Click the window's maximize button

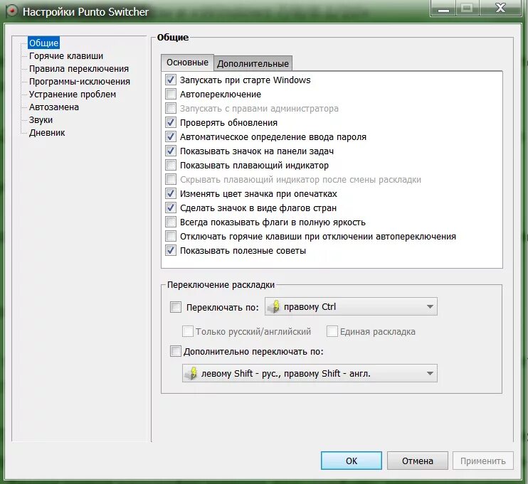468,8
